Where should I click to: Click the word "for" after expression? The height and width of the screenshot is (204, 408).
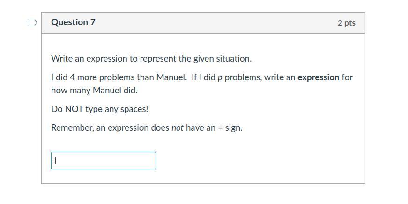pos(347,77)
